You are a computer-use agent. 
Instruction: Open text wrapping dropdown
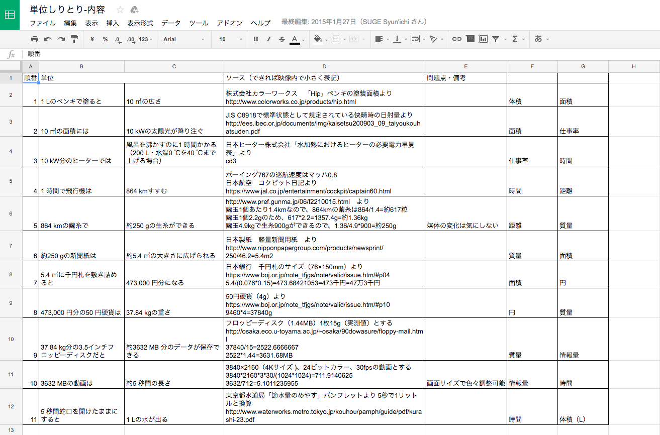click(417, 39)
